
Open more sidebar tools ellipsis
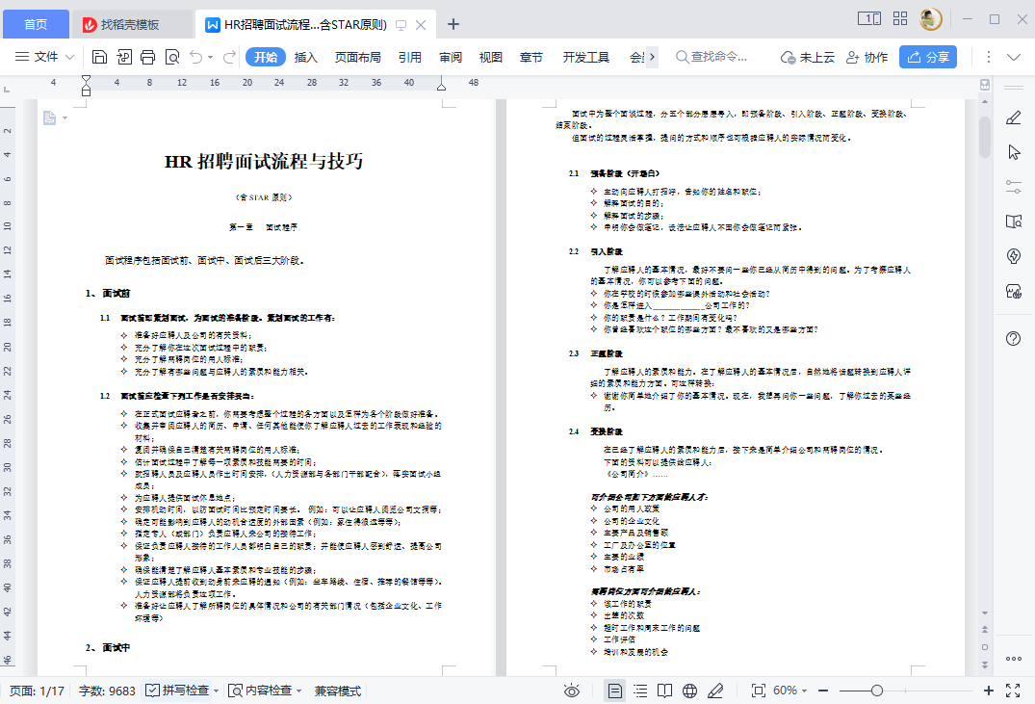(x=1013, y=659)
